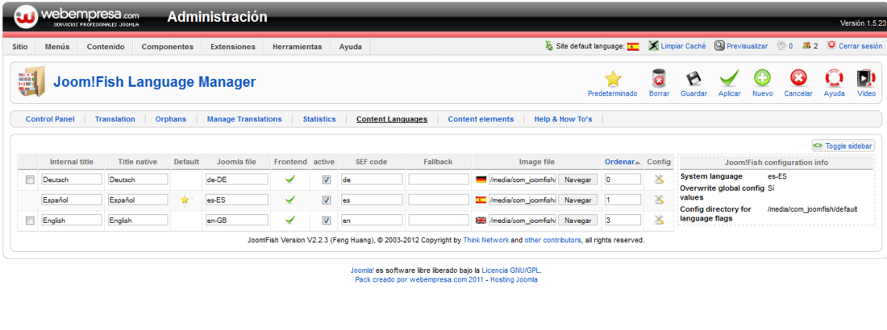Click the Video toolbar icon
Screen dimensions: 887x330
[x=866, y=79]
